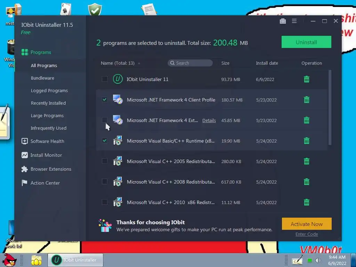Screen dimensions: 356x267
Task: Click the green shield desktop icon
Action: pos(95,9)
